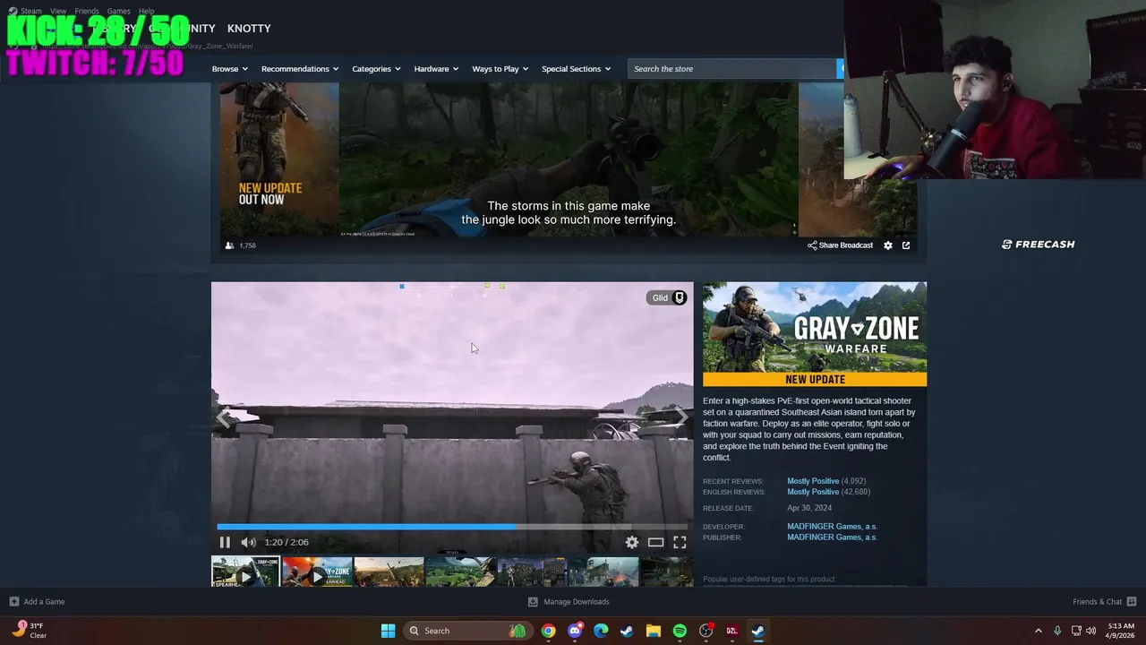Expand the Special Sections dropdown

576,69
